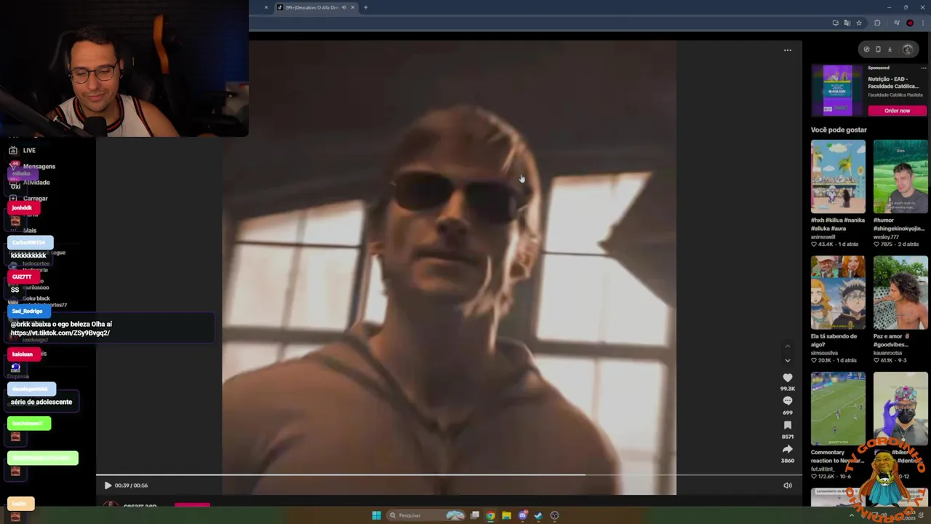Click the Faculdade Católica Paulista advertiser name
Image resolution: width=931 pixels, height=524 pixels.
coord(895,95)
